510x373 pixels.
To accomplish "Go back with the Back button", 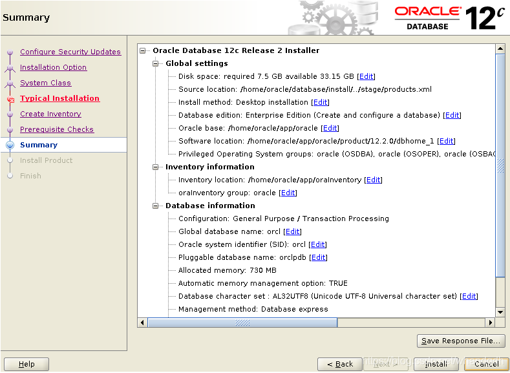I will coord(340,364).
